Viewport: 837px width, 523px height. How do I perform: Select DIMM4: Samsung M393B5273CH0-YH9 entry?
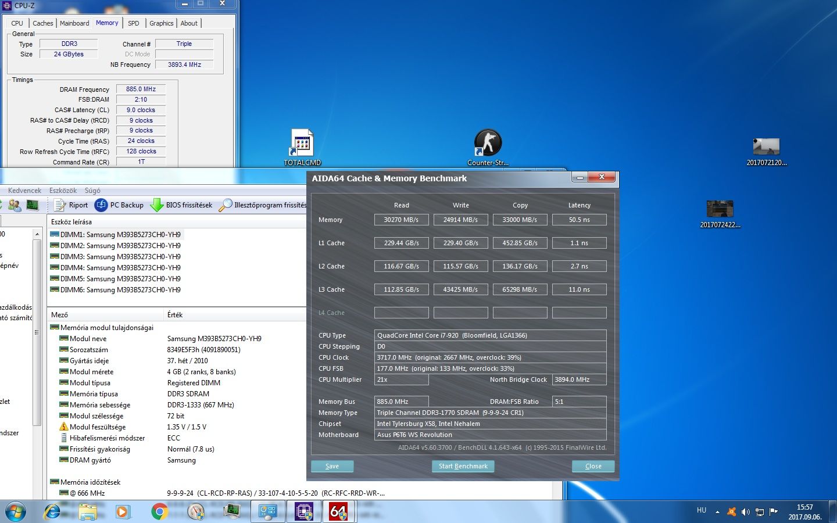[116, 268]
